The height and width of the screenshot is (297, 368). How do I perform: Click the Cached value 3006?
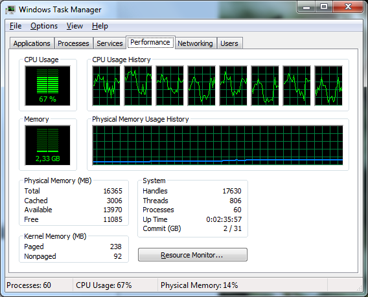click(x=115, y=201)
